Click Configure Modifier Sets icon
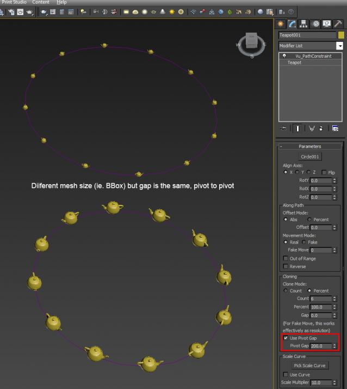Viewport: 347px width, 389px height. coord(336,129)
